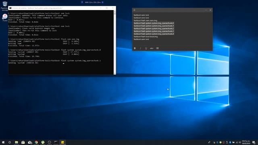Screen dimensions: 258x145
Task: Close the Sticky Notes note
Action: (x=210, y=10)
